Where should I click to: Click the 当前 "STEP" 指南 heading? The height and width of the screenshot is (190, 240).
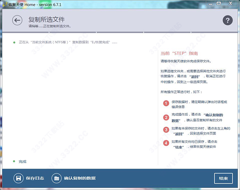(179, 53)
